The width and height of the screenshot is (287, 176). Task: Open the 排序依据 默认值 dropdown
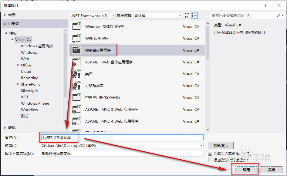click(x=158, y=16)
